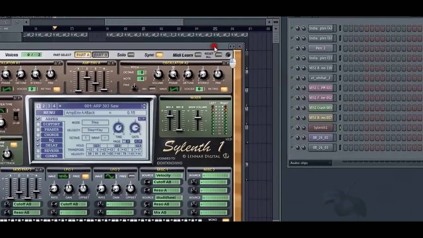Click volume knob of Sylenth1 channel
This screenshot has height=238, width=423.
click(x=303, y=128)
